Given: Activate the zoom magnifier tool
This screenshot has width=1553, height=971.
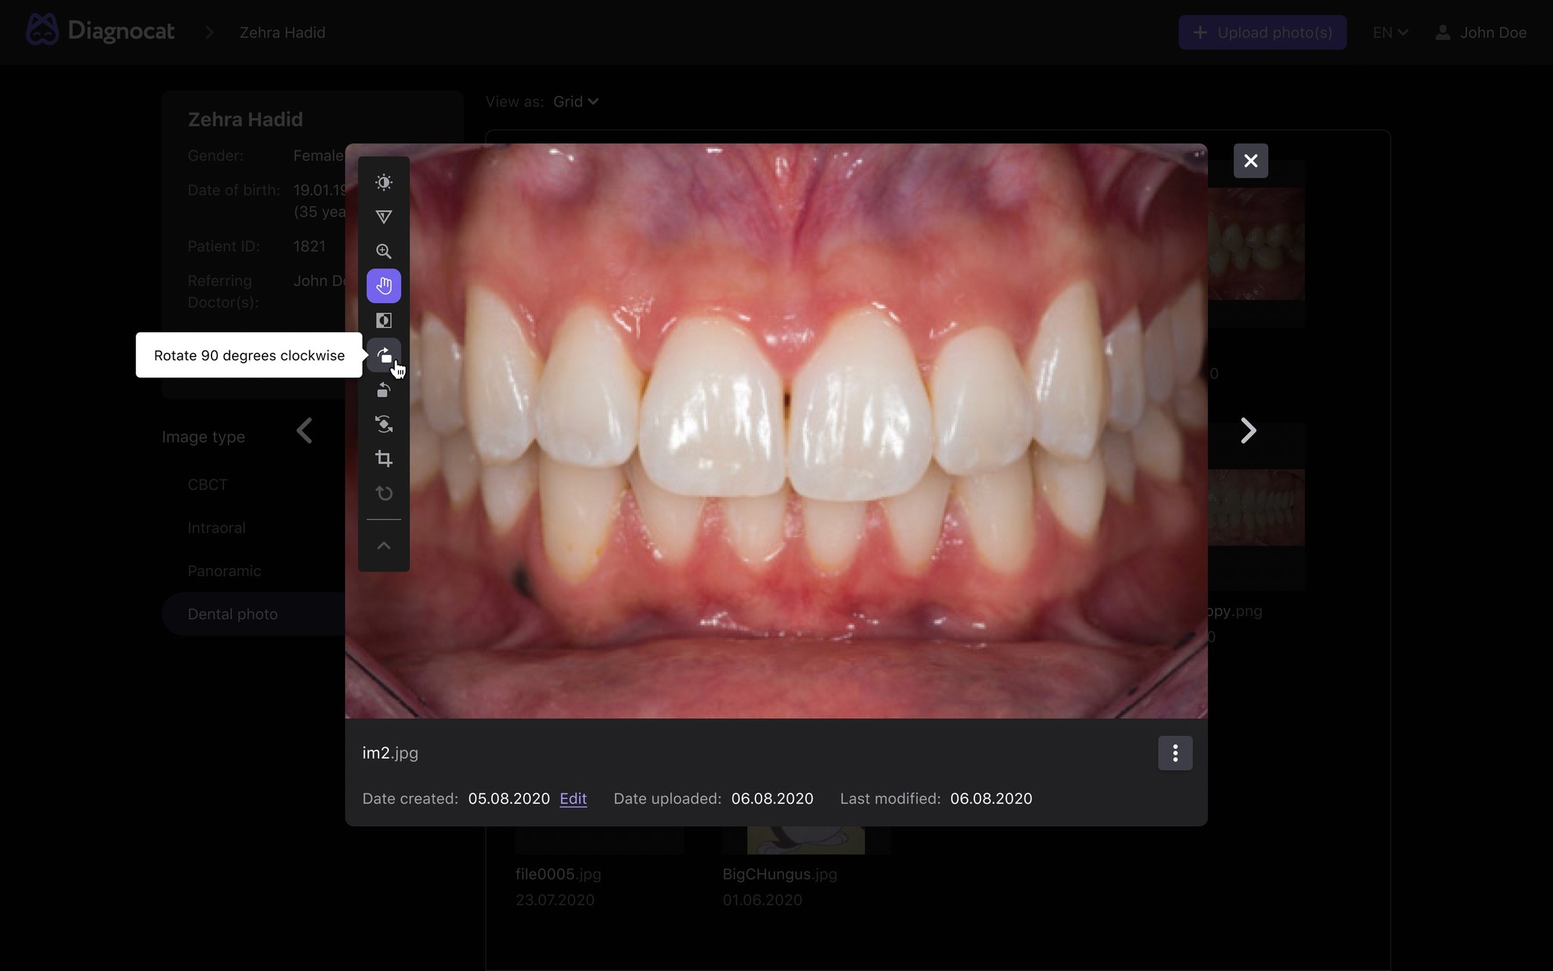Looking at the screenshot, I should coord(384,251).
